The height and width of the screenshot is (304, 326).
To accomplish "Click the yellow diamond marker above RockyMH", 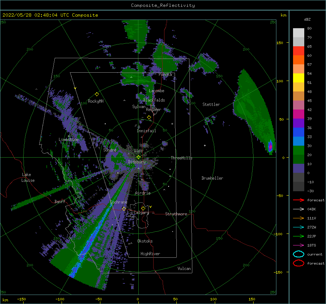I will coord(97,94).
